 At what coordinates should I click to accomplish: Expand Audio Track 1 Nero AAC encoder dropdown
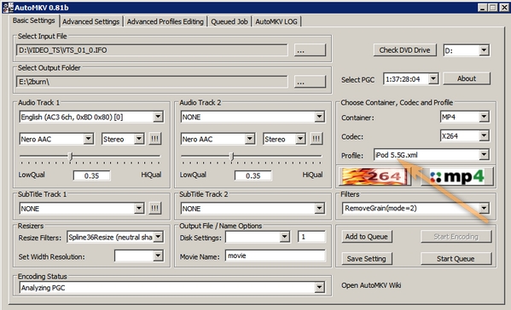pyautogui.click(x=89, y=139)
